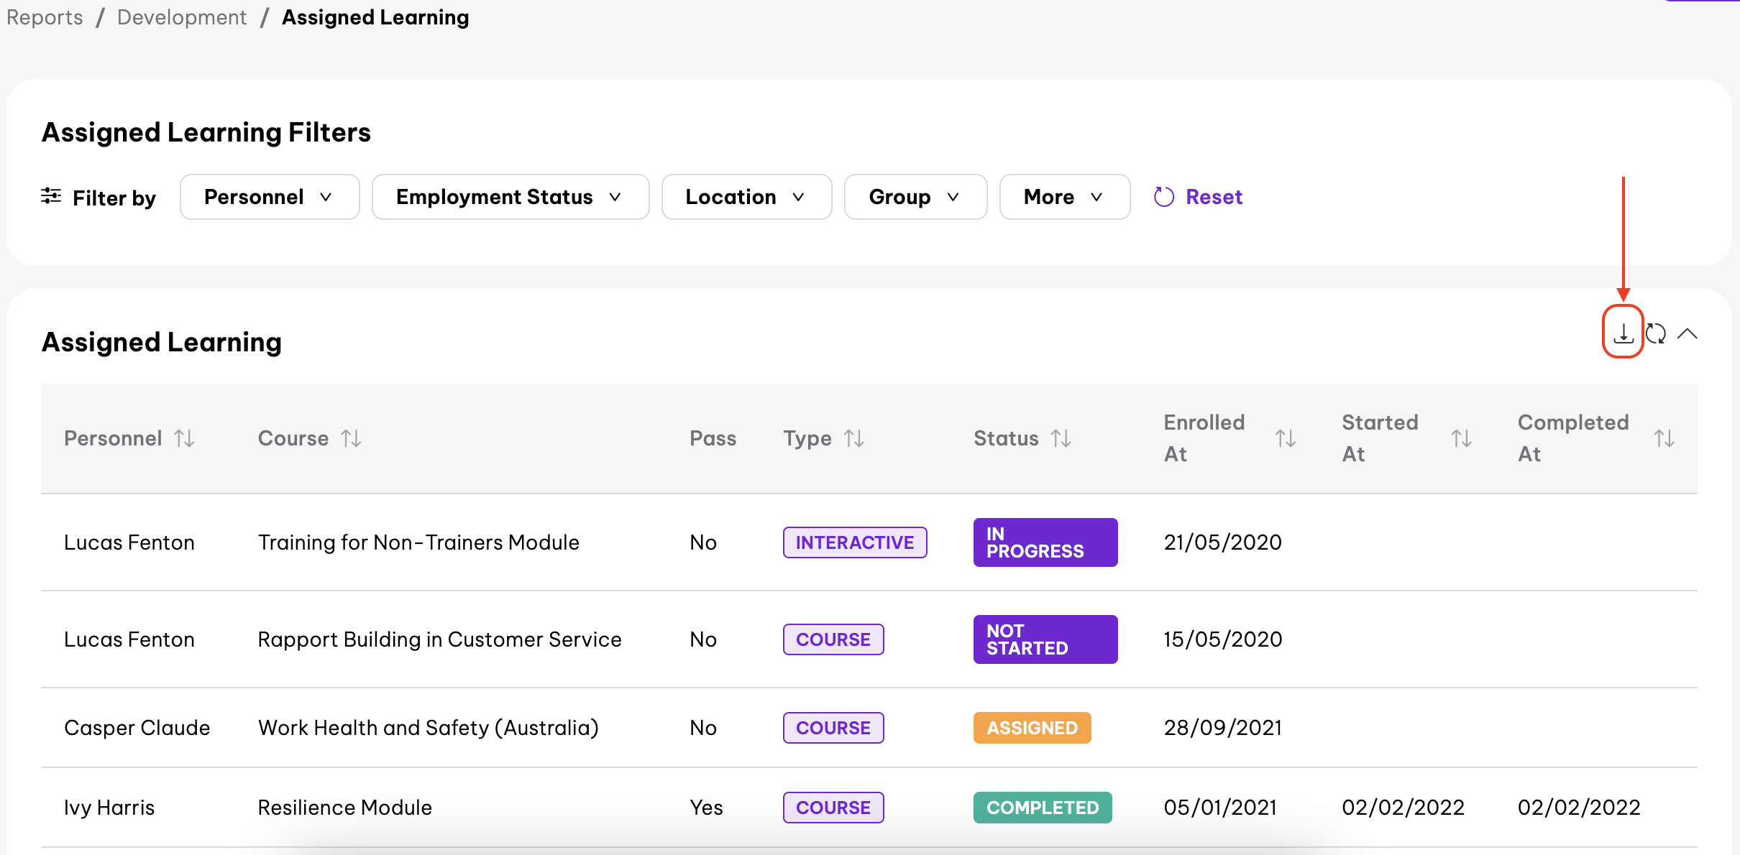This screenshot has width=1740, height=855.
Task: Open the Employment Status dropdown
Action: pos(510,197)
